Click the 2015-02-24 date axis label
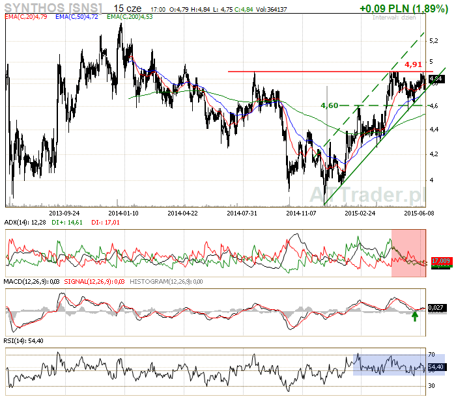The height and width of the screenshot is (399, 456). tap(360, 213)
